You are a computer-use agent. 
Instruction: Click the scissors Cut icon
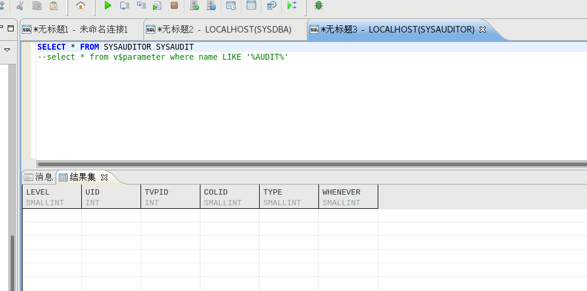[20, 6]
